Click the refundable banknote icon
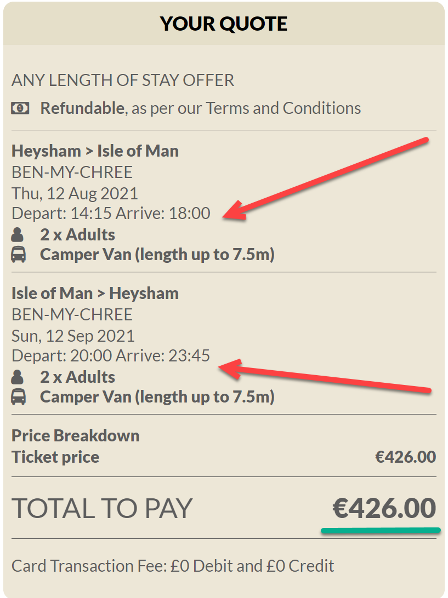The image size is (448, 598). click(x=20, y=108)
